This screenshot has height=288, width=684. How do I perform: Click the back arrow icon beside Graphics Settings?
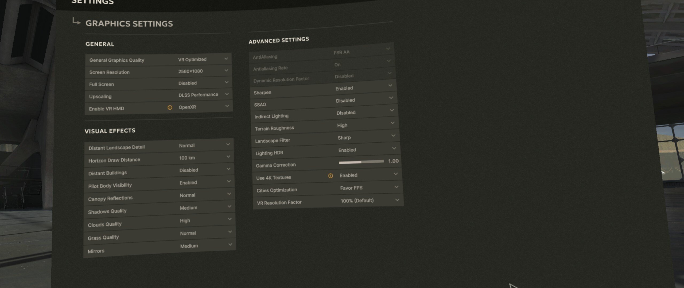(76, 21)
